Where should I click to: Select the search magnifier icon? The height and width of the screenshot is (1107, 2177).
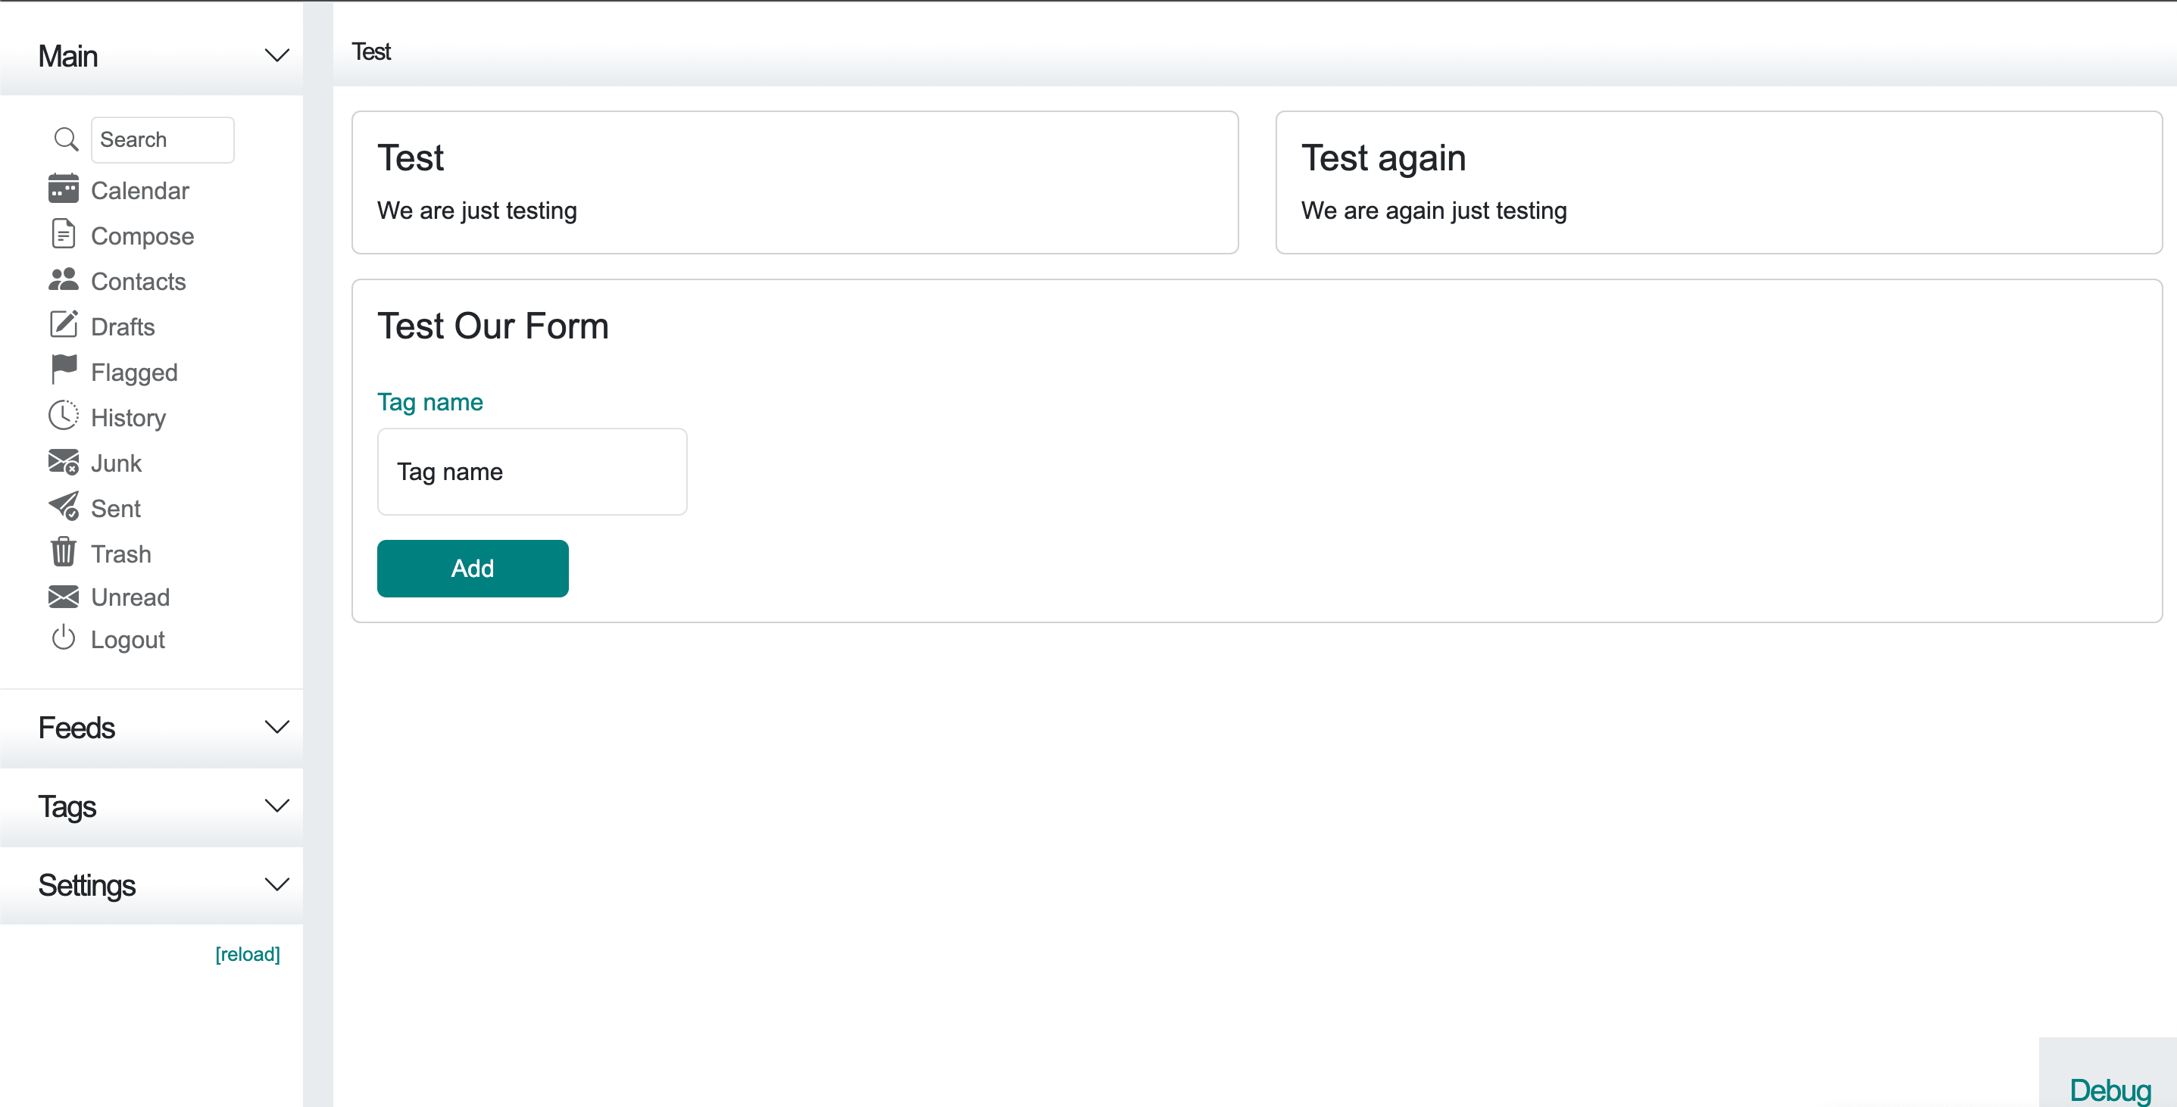coord(66,139)
